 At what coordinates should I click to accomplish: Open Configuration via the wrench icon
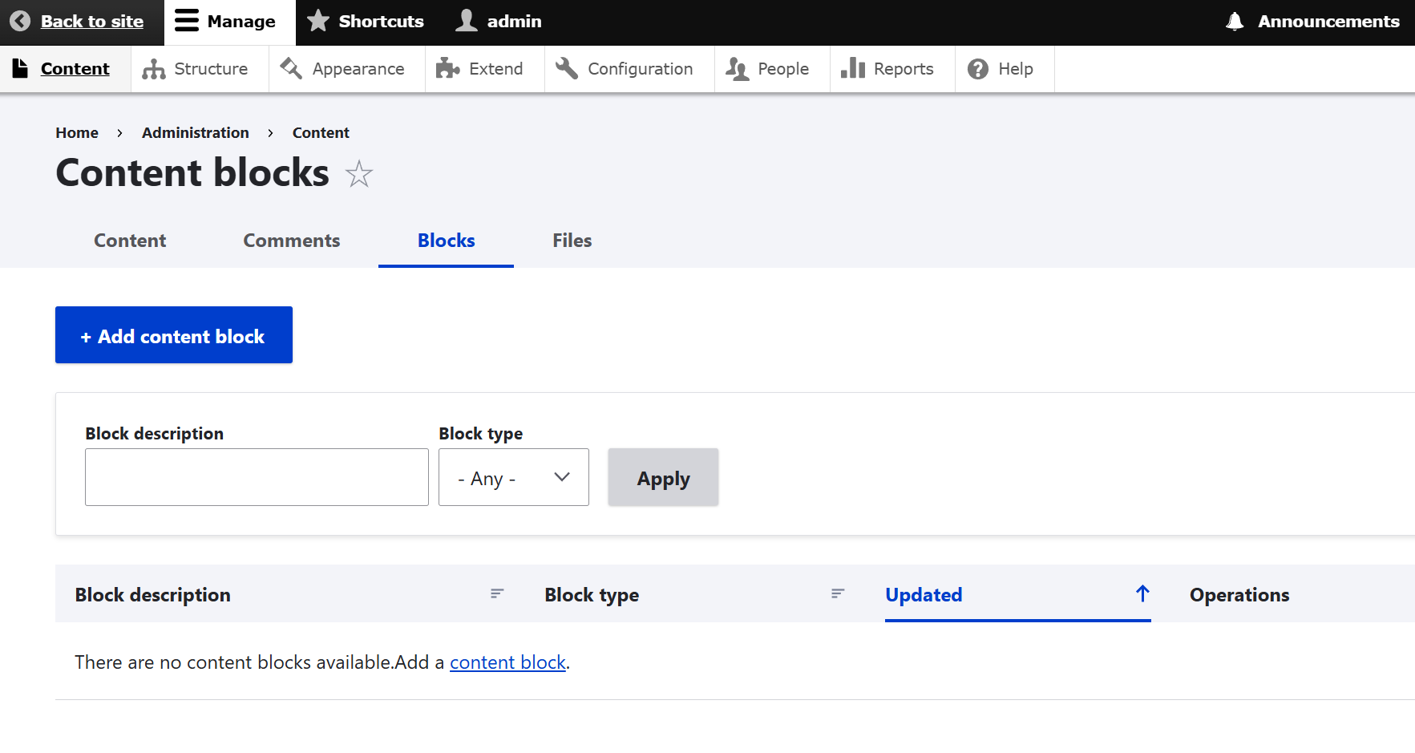[567, 69]
